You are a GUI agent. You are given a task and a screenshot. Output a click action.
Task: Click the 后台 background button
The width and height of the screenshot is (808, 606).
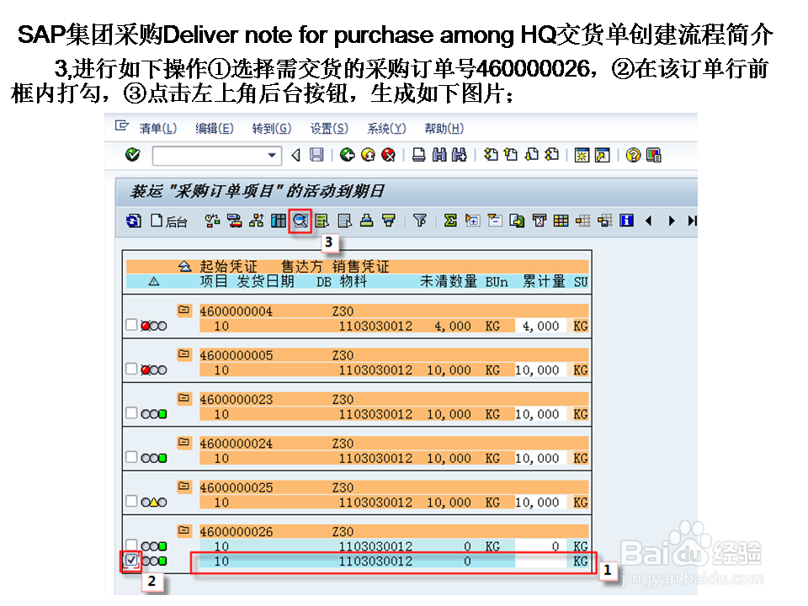(x=169, y=221)
